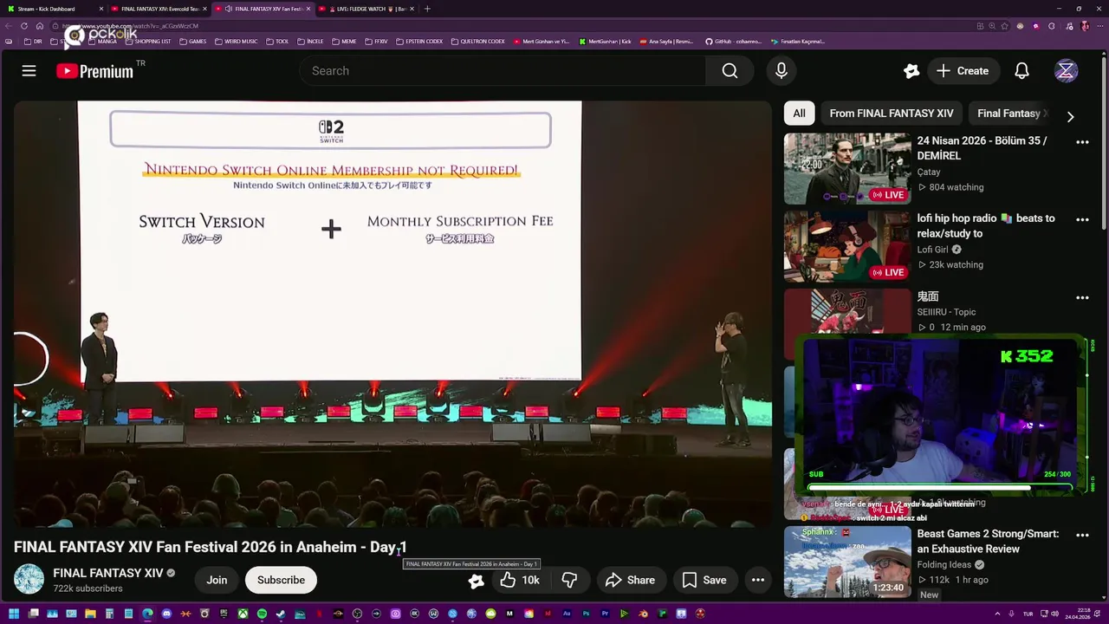
Task: Reload the page with browser refresh icon
Action: pyautogui.click(x=24, y=26)
